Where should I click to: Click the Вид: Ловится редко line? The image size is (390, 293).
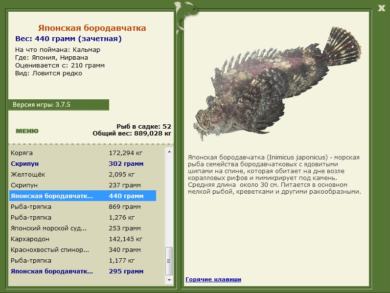point(48,73)
